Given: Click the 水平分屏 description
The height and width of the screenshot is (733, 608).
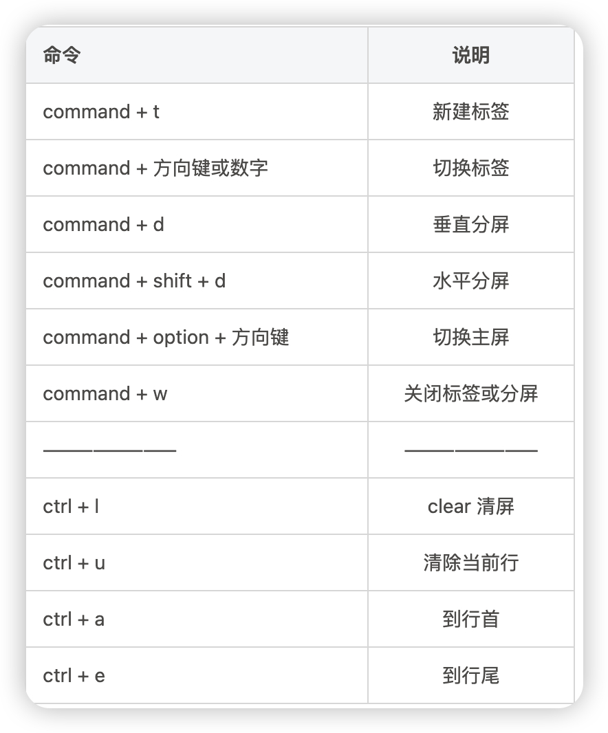Looking at the screenshot, I should (471, 281).
